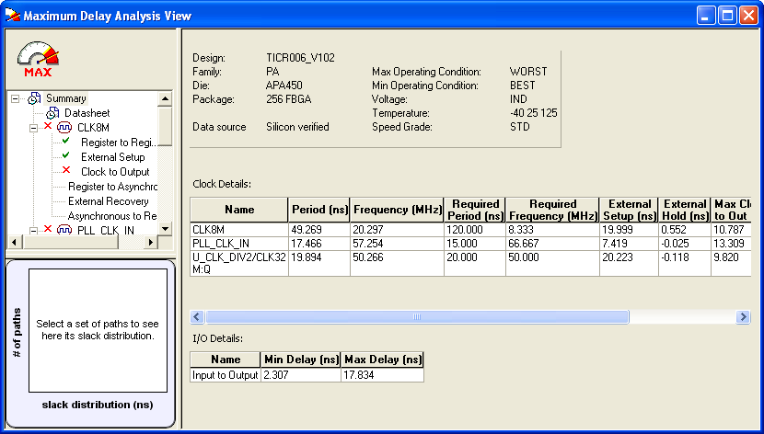
Task: Click Clock Details scrollbar left arrow
Action: click(197, 316)
